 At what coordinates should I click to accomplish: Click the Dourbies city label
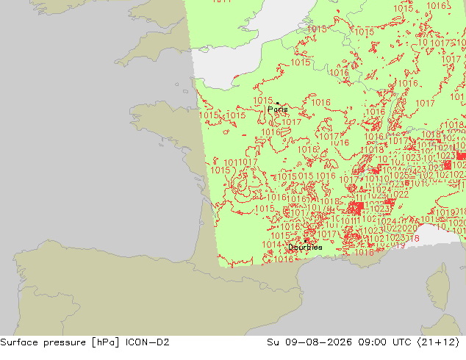305,247
